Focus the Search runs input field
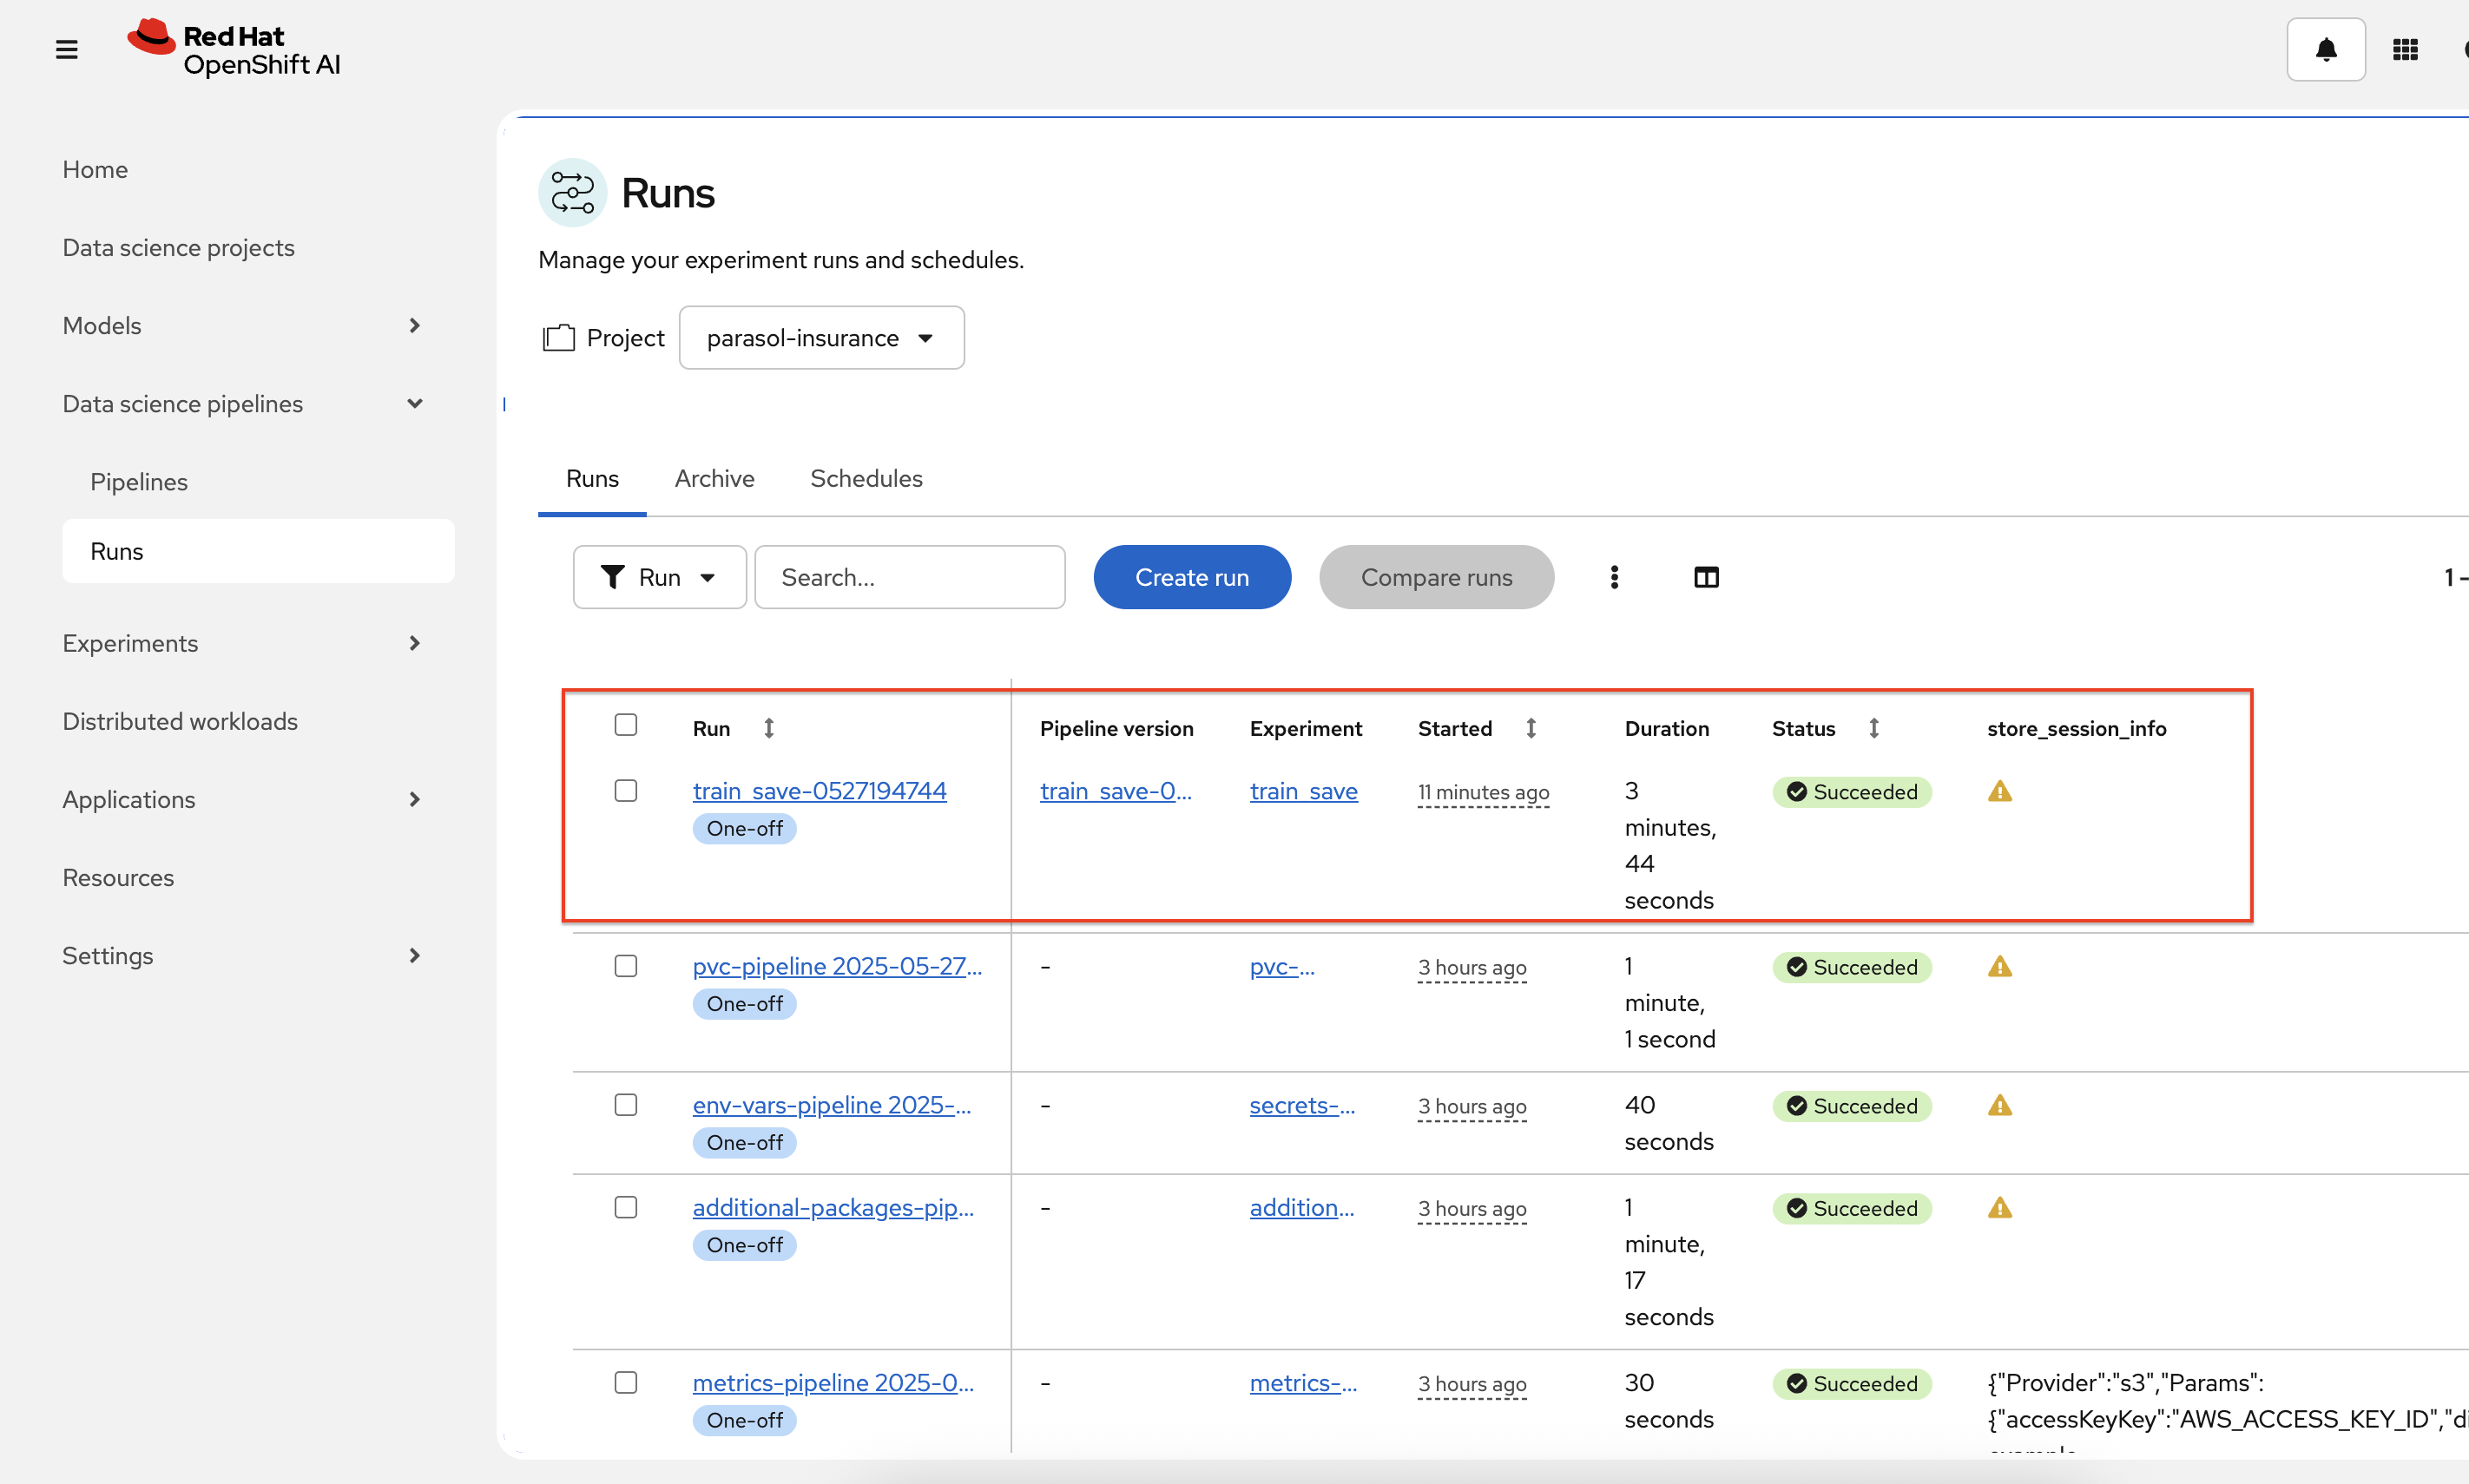 click(909, 577)
